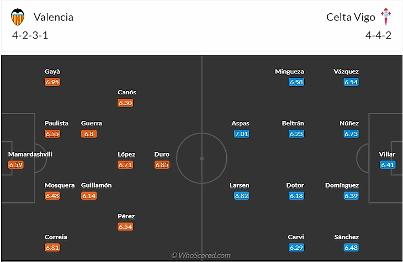Select Beltrán in Celta's midfield
The image size is (403, 262).
point(293,123)
